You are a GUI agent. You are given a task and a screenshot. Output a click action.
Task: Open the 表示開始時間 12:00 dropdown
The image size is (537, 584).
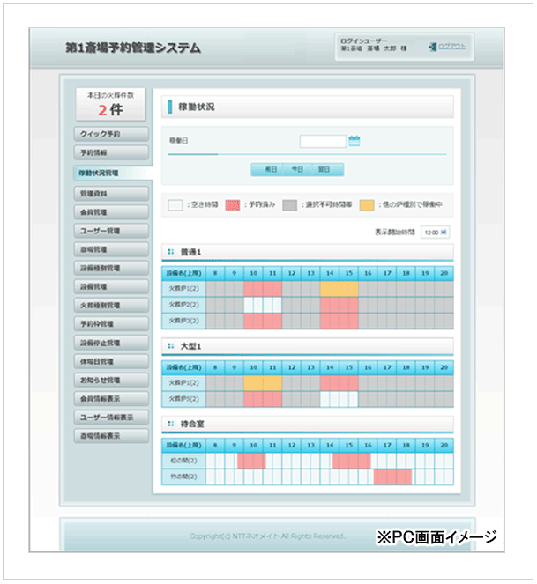click(436, 233)
